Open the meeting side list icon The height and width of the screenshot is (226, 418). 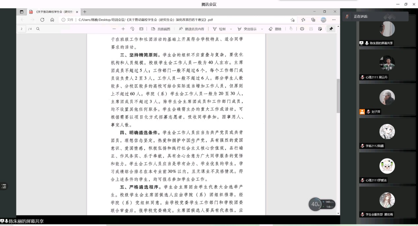[x=4, y=186]
